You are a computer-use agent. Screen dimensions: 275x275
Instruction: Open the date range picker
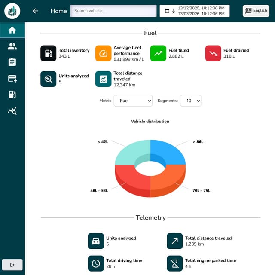[195, 11]
